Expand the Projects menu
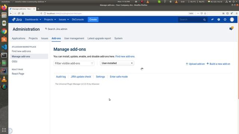Viewport: 239px width, 134px height. coord(50,19)
